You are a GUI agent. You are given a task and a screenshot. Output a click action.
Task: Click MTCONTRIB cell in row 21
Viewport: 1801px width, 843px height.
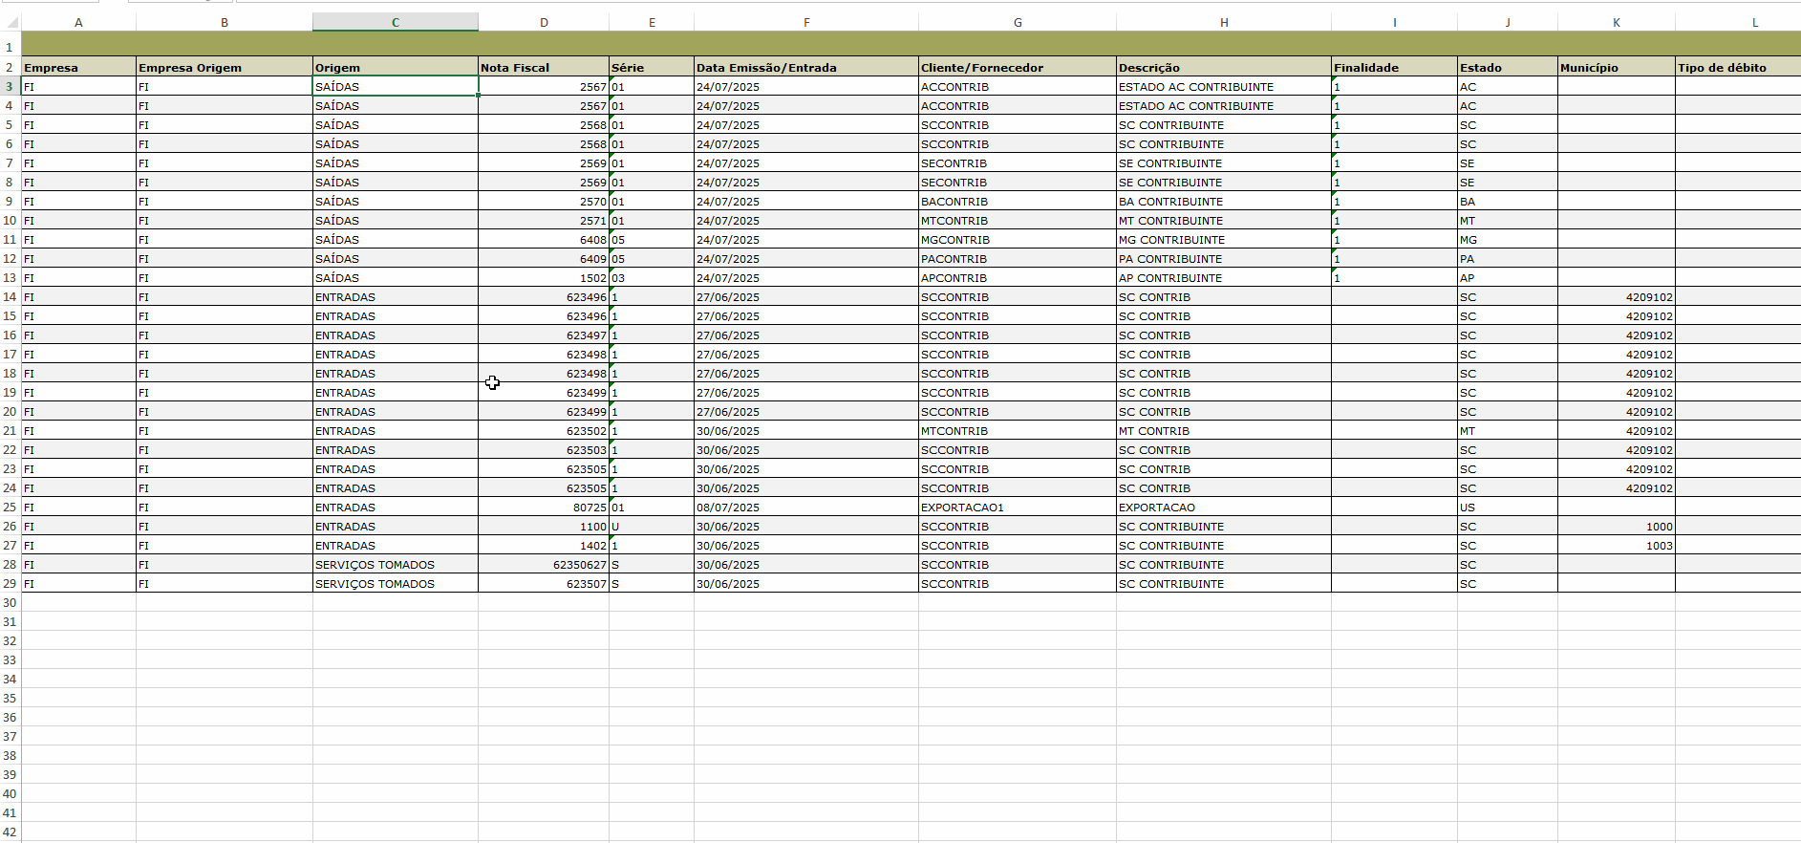point(1018,431)
